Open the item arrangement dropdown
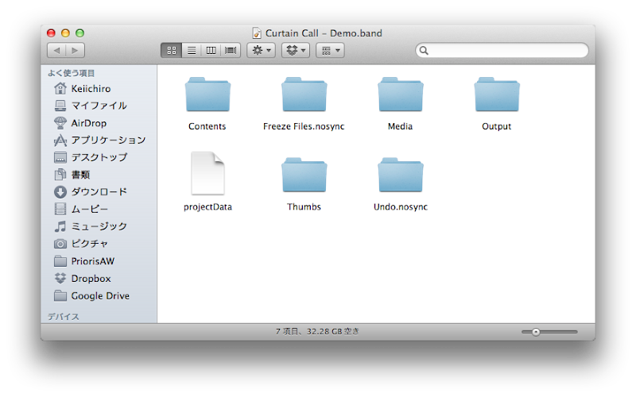The height and width of the screenshot is (397, 636). tap(330, 50)
